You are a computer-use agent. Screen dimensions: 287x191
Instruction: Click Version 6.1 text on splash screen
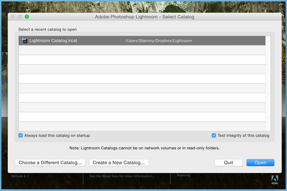pos(20,176)
